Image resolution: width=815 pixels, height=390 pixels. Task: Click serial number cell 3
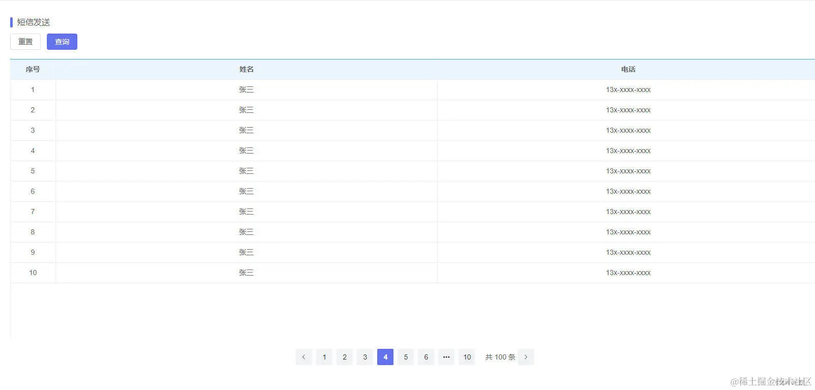[x=33, y=130]
